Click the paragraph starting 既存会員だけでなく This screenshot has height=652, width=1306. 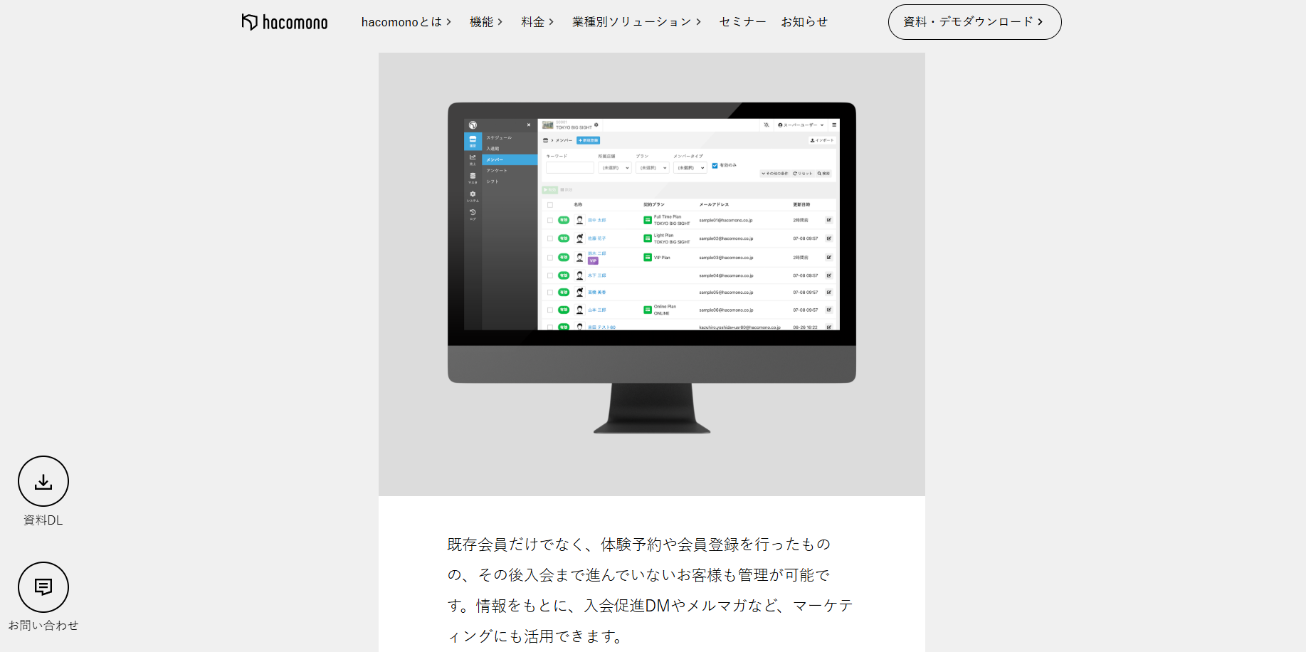(x=651, y=590)
